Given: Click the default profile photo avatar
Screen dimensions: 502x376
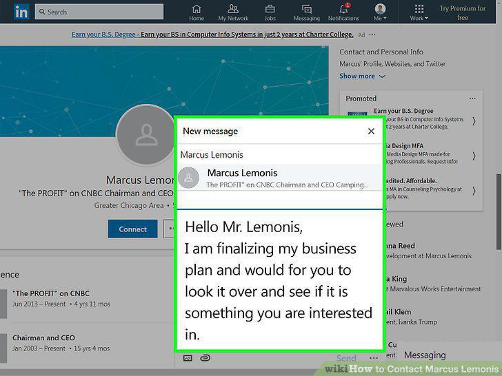Looking at the screenshot, I should point(146,134).
